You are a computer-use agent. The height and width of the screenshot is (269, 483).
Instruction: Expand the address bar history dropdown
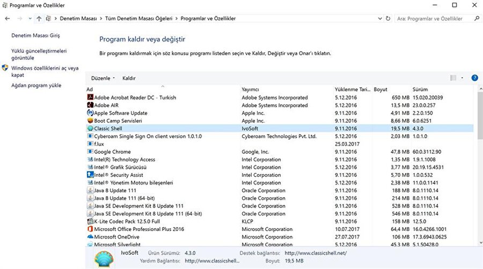(380, 18)
